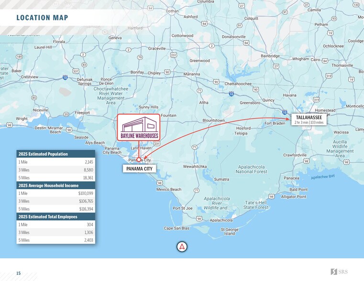The width and height of the screenshot is (364, 281).
Task: Click the Fountain map label
Action: tap(168, 115)
